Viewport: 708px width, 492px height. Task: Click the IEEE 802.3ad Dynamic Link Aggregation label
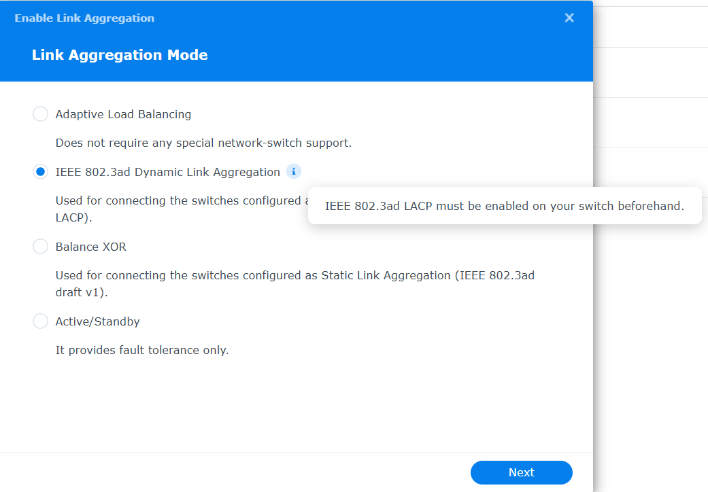pyautogui.click(x=167, y=172)
